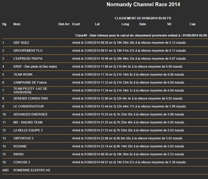
Task: Click the Normandy Channel Race 2014 title
Action: tap(143, 5)
